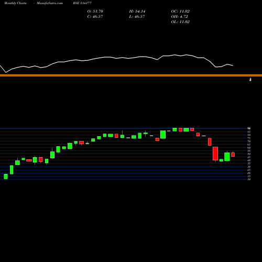Click the "BSE 514177" symbol label

coord(82,3)
